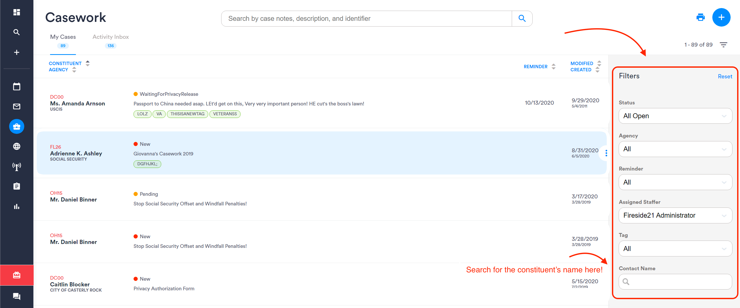The image size is (740, 308).
Task: Click the blue plus add case button
Action: pyautogui.click(x=721, y=17)
